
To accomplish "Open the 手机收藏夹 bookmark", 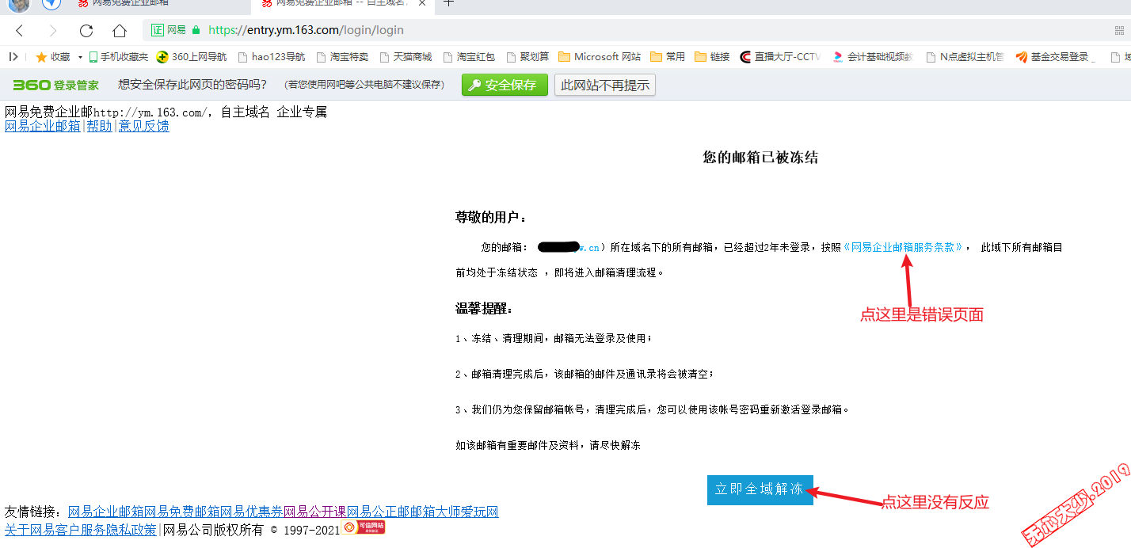I will click(119, 57).
